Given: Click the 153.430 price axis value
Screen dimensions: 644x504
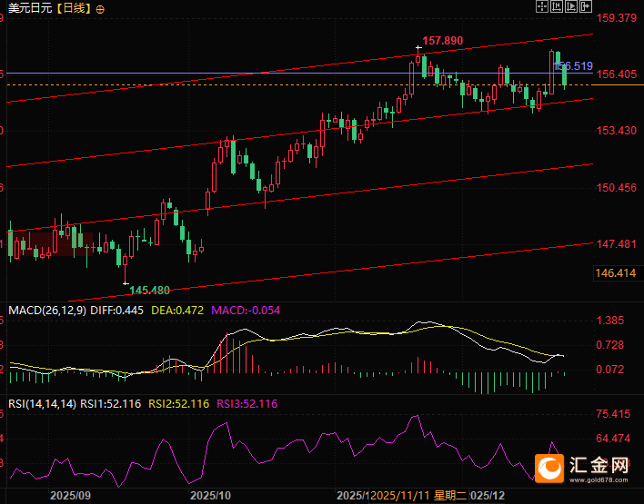Looking at the screenshot, I should [617, 131].
